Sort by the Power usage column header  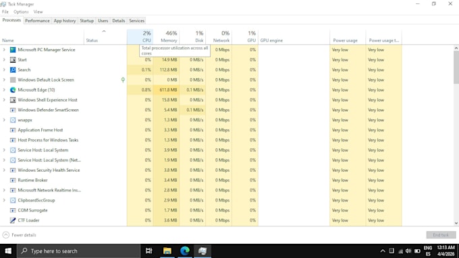tap(348, 36)
